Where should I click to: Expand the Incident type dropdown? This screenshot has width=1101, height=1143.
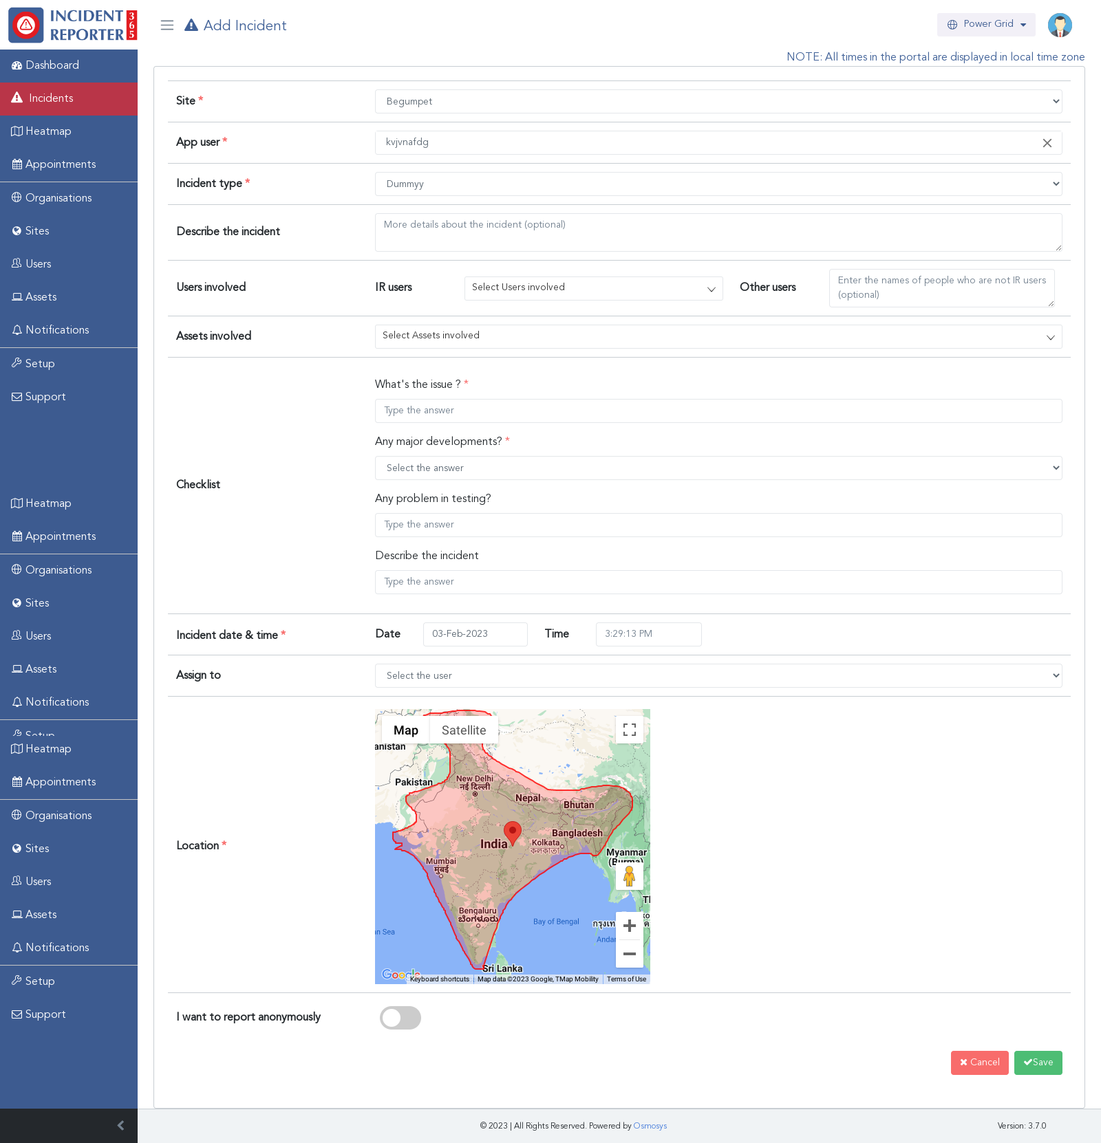pyautogui.click(x=718, y=184)
